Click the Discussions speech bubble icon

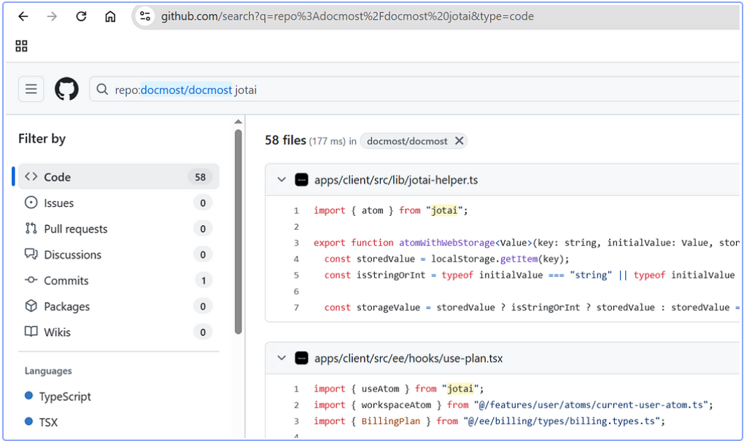click(31, 254)
